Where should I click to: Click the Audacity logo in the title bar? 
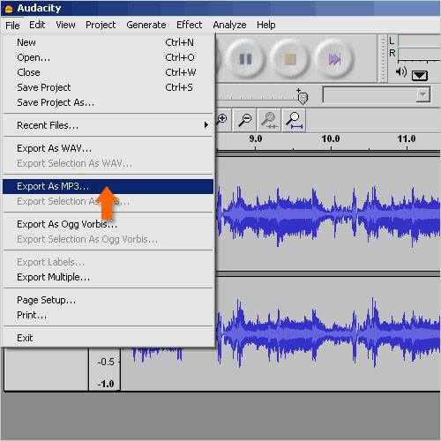tap(9, 9)
